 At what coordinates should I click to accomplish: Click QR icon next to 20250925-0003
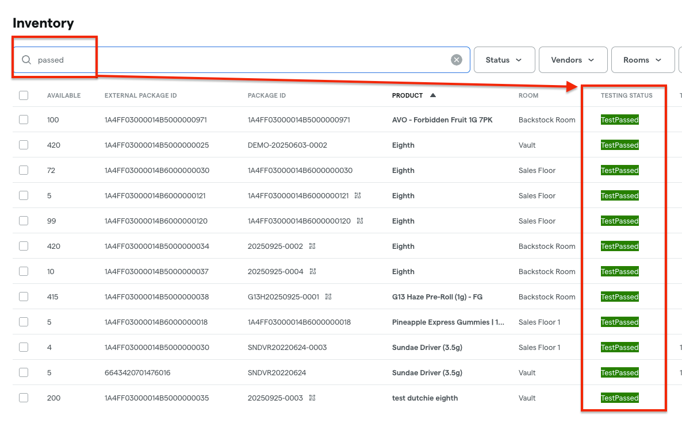coord(312,398)
